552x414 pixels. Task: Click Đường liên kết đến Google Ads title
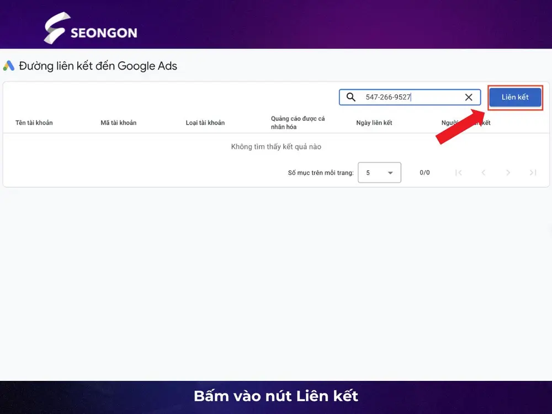click(x=98, y=66)
